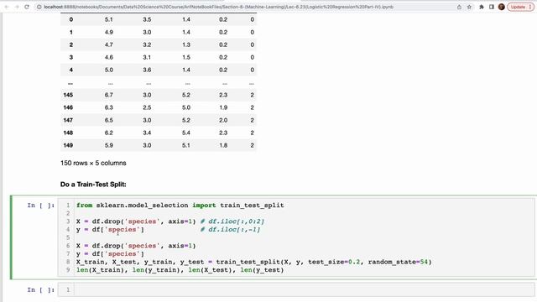The height and width of the screenshot is (302, 537).
Task: Go back to the previous browser page
Action: point(7,7)
